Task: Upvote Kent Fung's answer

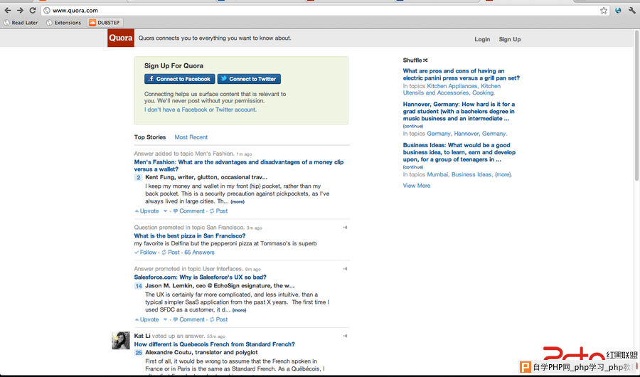Action: pyautogui.click(x=147, y=211)
